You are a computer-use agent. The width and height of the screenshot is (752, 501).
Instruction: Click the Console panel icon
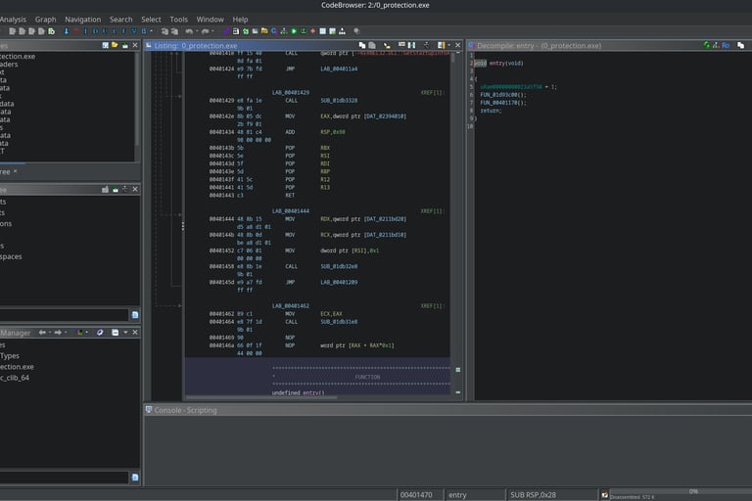(x=149, y=410)
